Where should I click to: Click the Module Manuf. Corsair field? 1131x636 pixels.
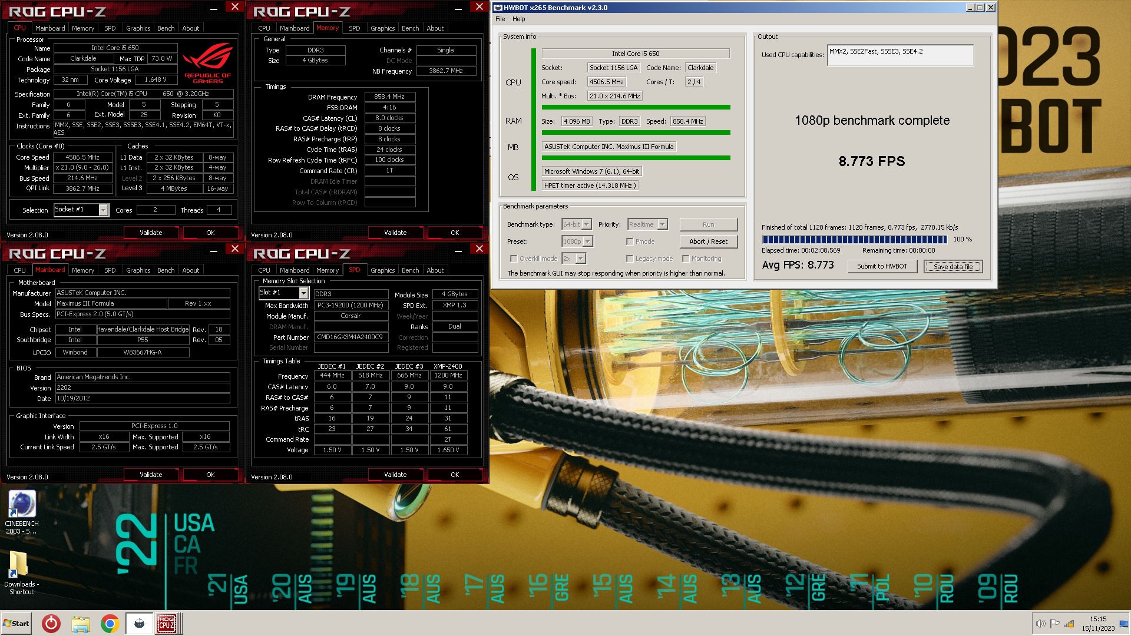tap(350, 316)
